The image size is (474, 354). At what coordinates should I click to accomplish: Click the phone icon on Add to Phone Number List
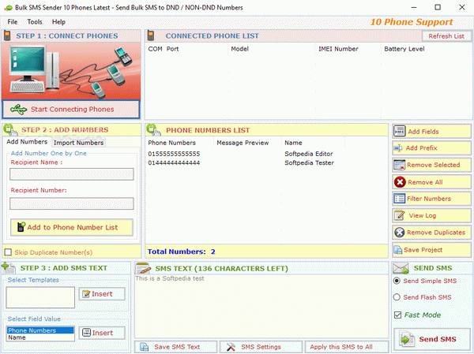pos(21,227)
